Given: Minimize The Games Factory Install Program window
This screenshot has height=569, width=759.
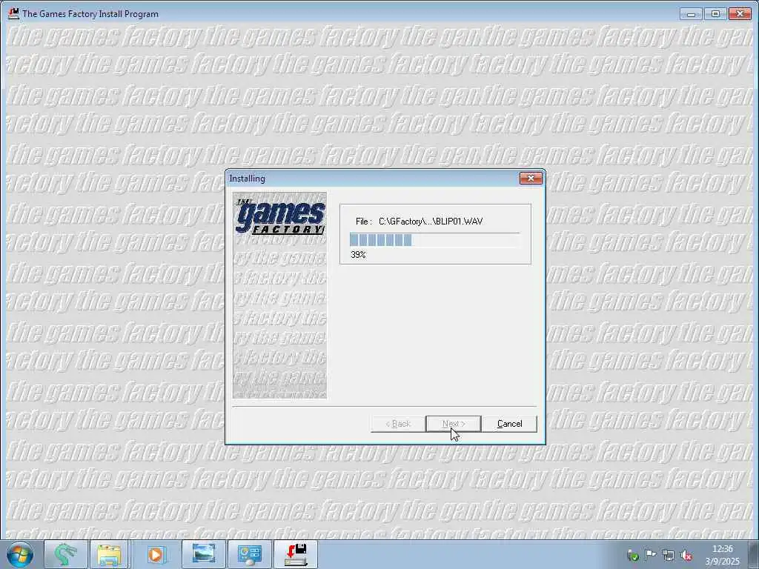Looking at the screenshot, I should [692, 14].
